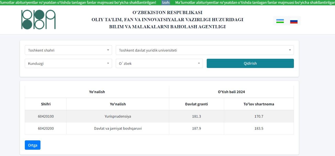Viewport: 335px width, 156px height.
Task: Open the O`zbek language dropdown
Action: (x=159, y=63)
